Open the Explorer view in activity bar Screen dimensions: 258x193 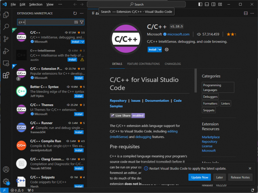click(x=6, y=15)
